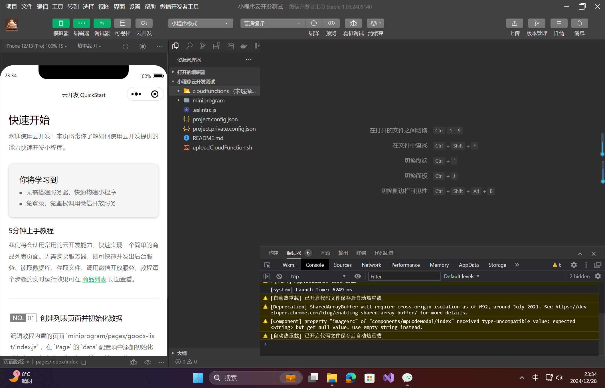The image size is (605, 388).
Task: Click inside the console Filter input field
Action: click(x=404, y=276)
